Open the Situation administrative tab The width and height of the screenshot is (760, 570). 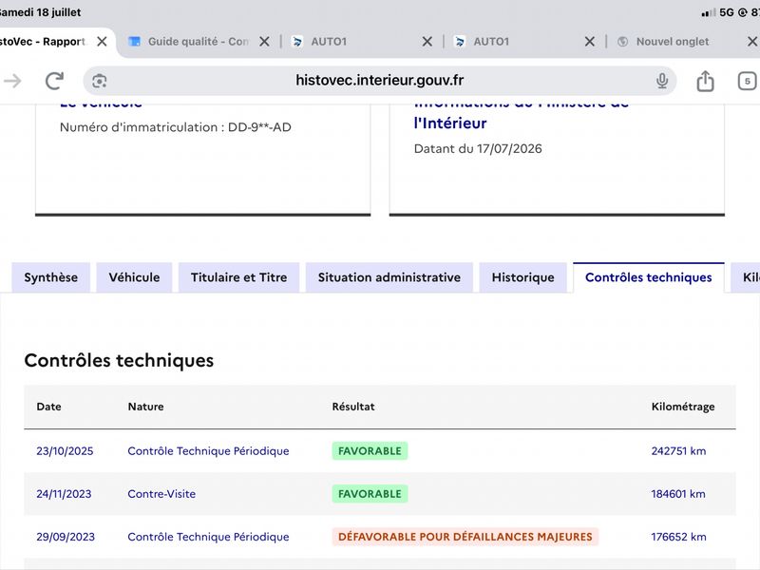click(x=389, y=277)
